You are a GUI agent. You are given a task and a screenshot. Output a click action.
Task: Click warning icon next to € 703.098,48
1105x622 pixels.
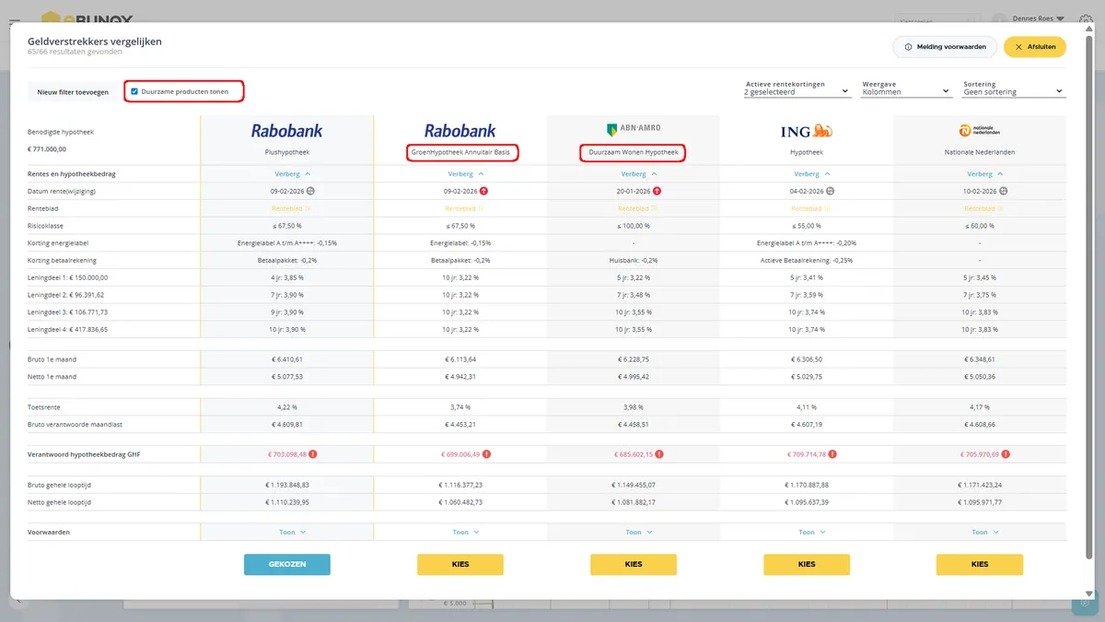313,453
